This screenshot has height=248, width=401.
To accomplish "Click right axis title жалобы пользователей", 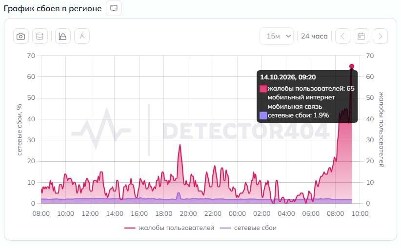I will point(381,130).
